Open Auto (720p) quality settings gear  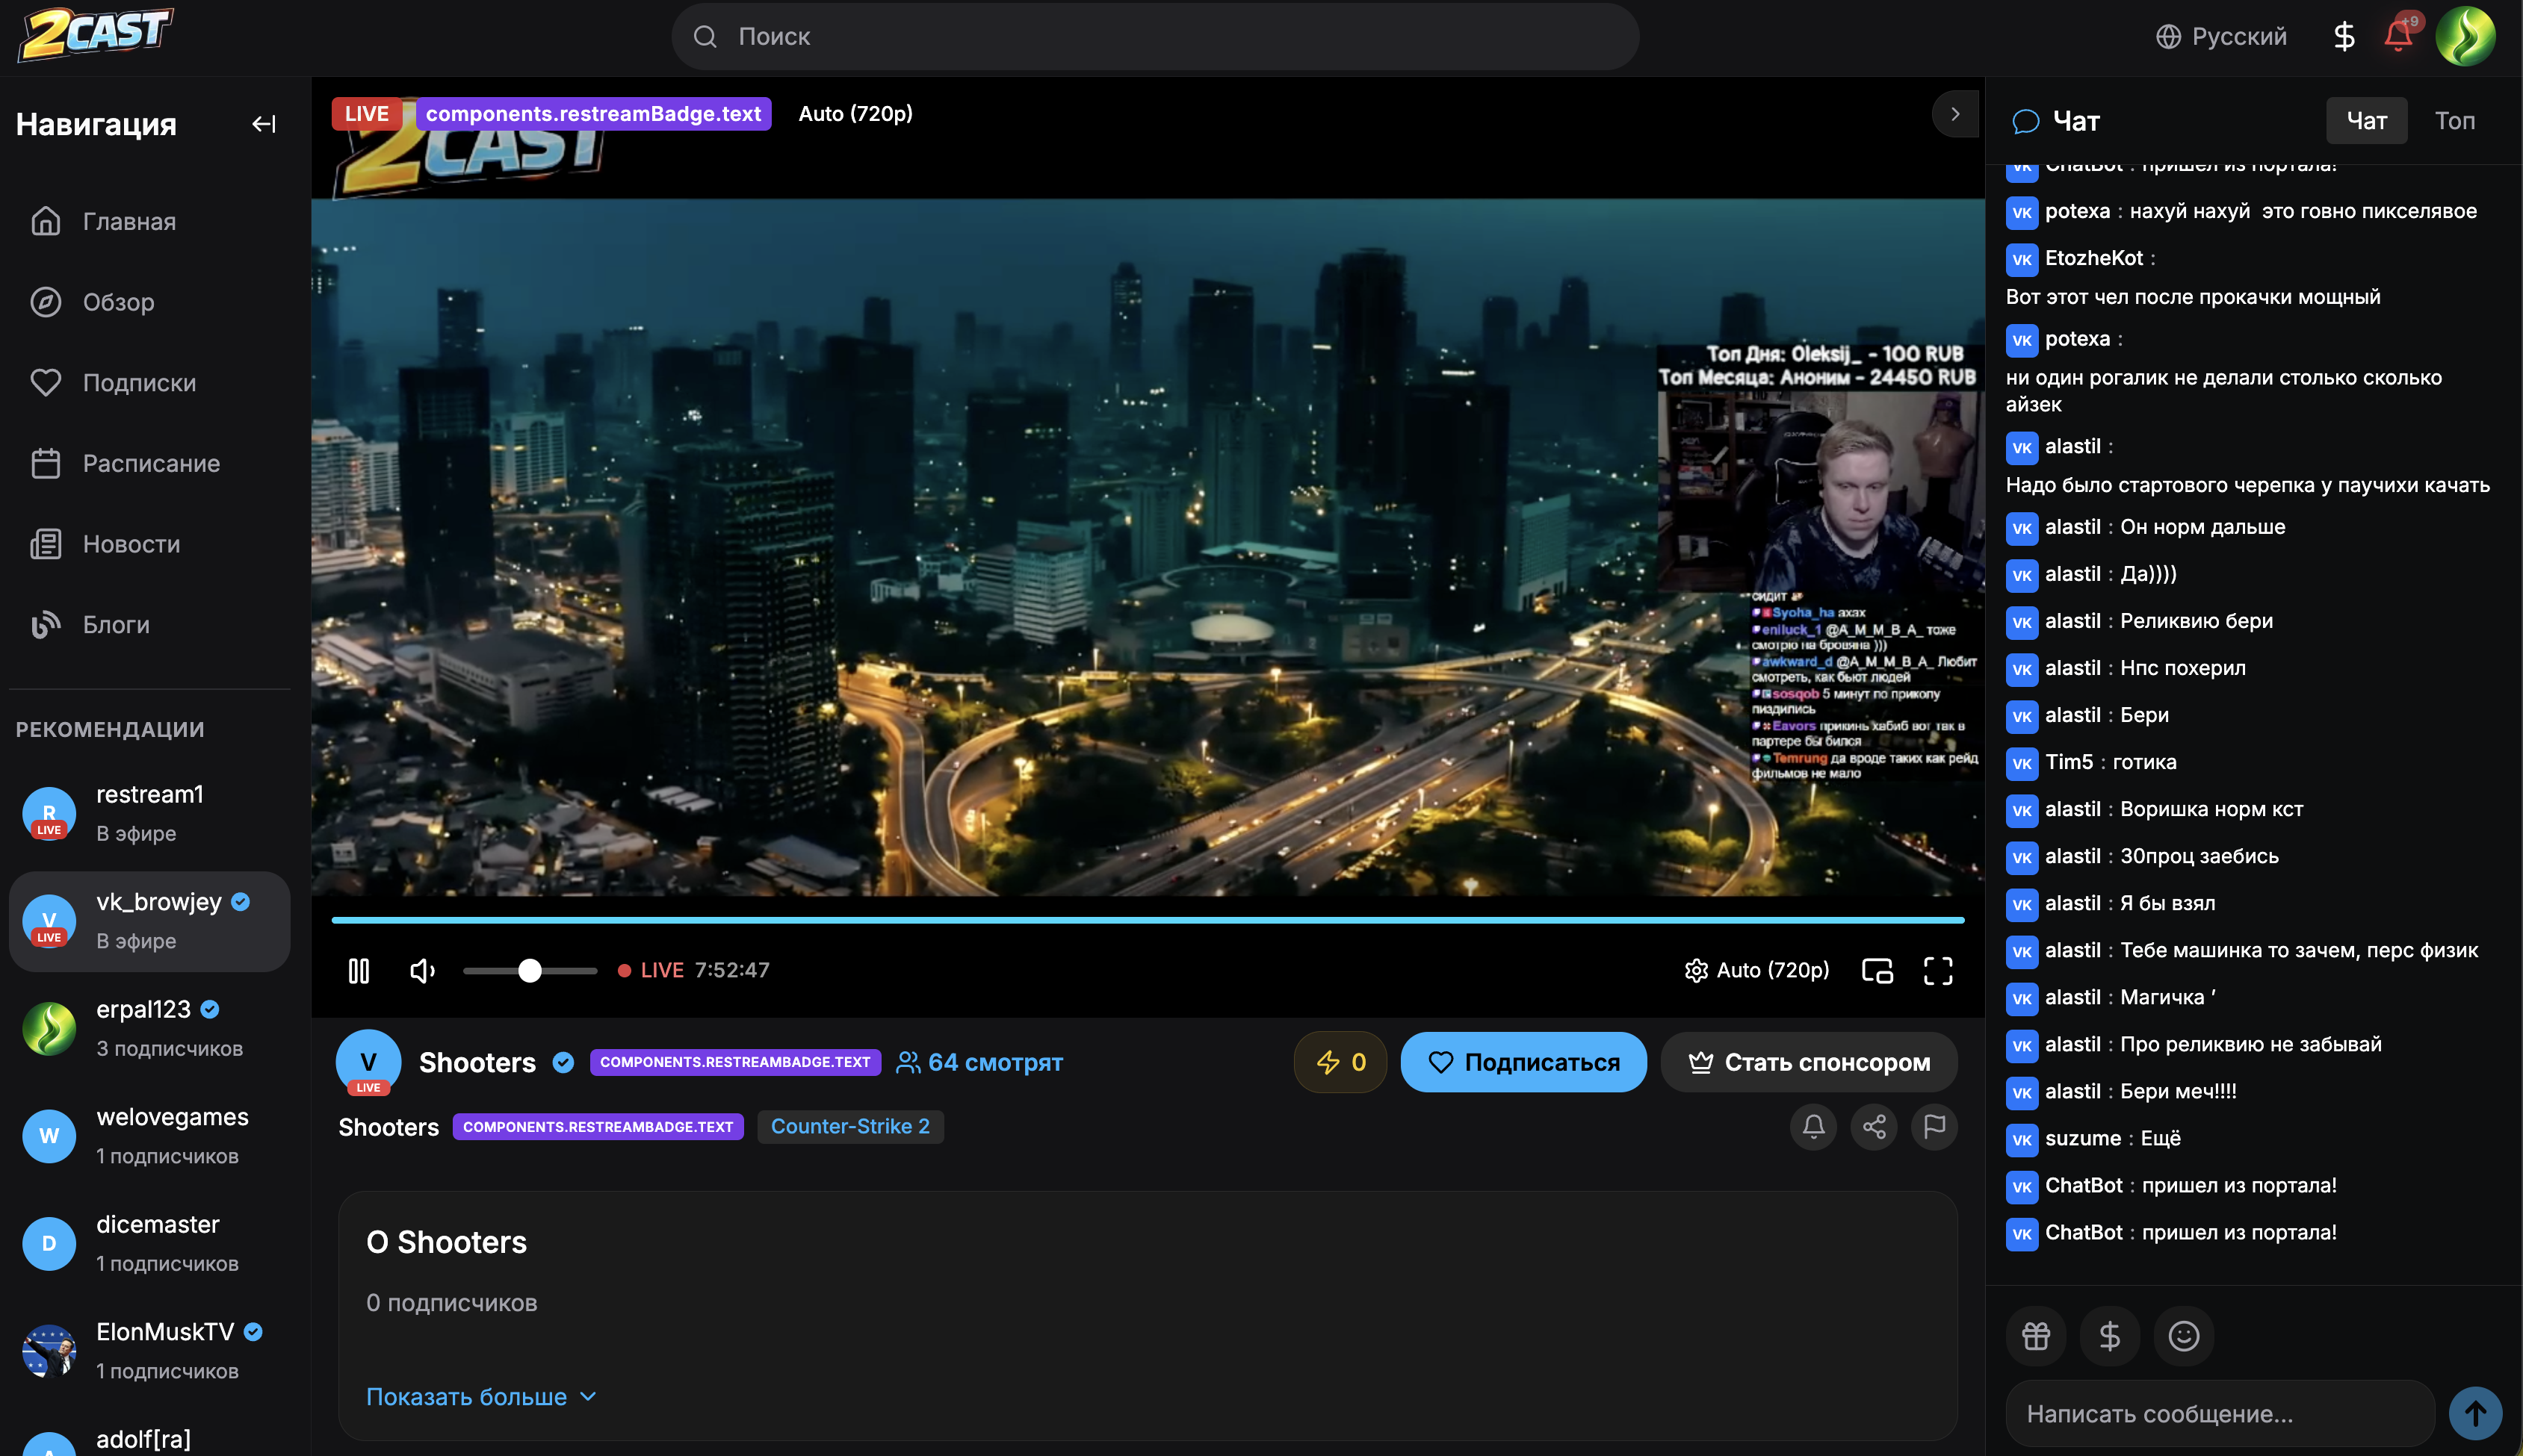tap(1756, 971)
